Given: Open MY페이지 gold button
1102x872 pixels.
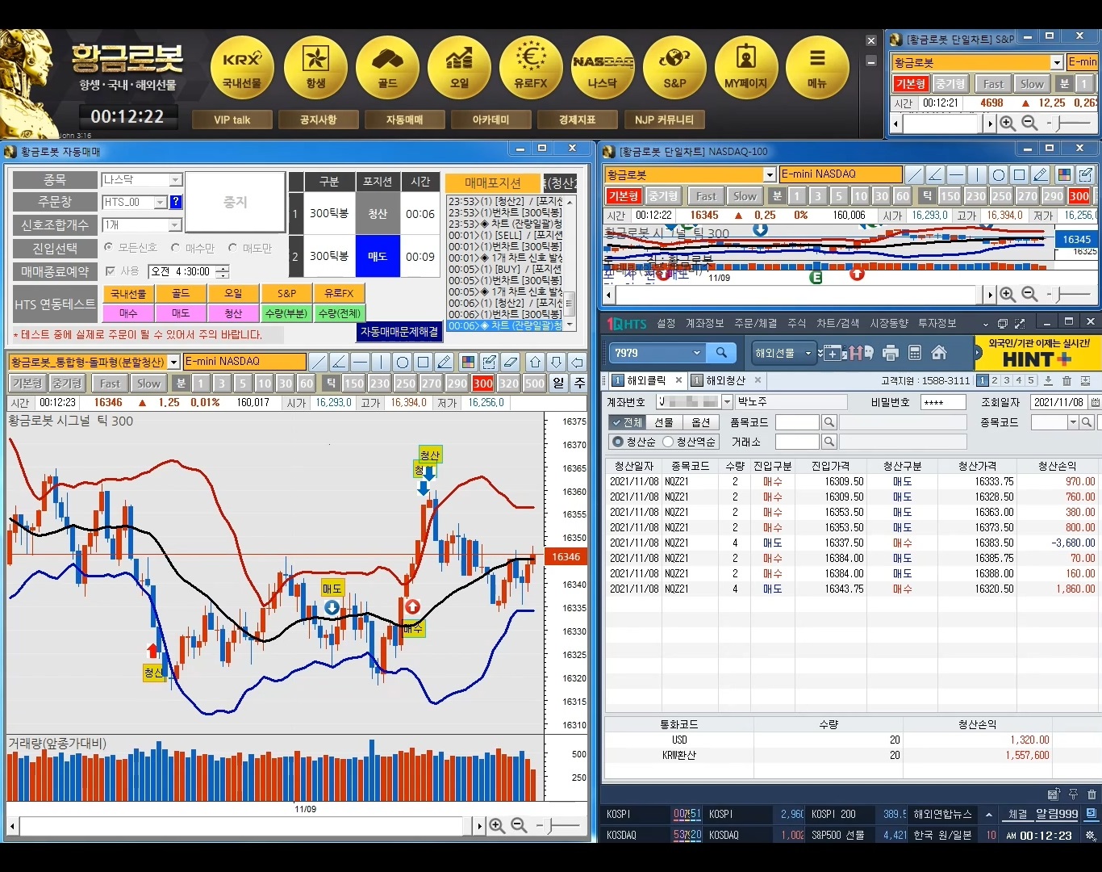Looking at the screenshot, I should pos(746,68).
